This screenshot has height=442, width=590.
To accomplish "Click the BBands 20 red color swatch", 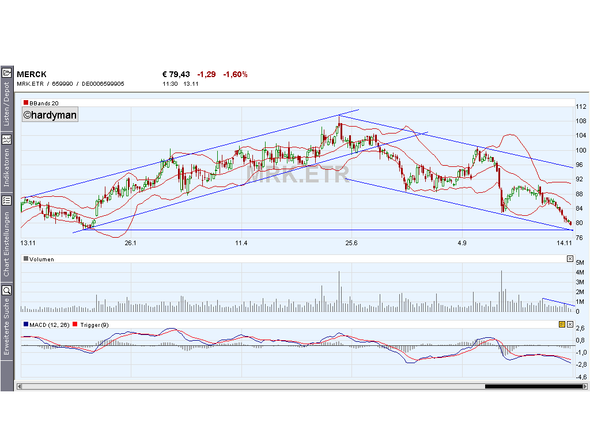I will coord(25,102).
